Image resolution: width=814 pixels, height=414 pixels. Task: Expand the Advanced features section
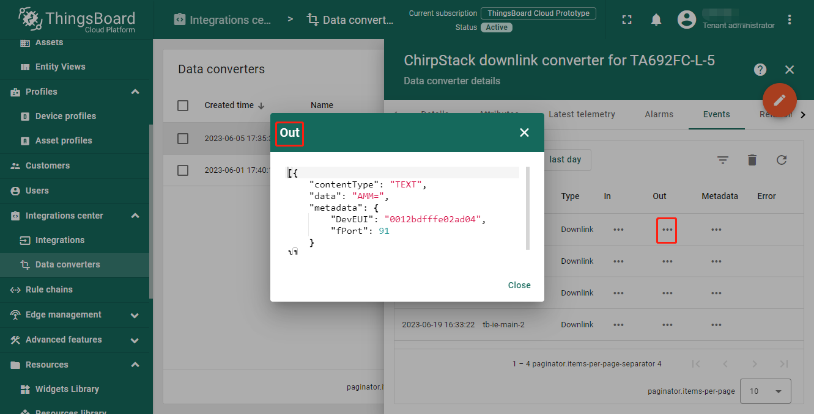[x=135, y=340]
